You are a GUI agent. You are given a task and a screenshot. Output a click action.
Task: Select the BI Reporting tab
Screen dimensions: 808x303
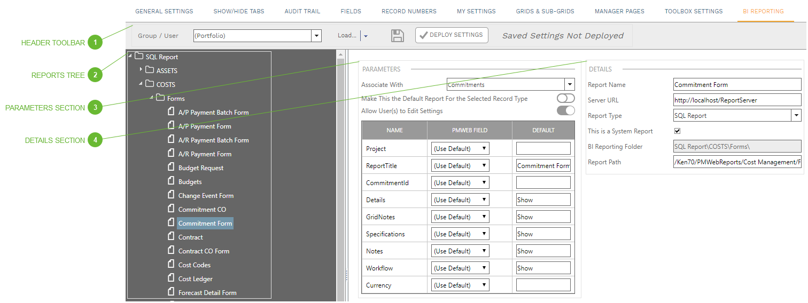click(x=763, y=11)
